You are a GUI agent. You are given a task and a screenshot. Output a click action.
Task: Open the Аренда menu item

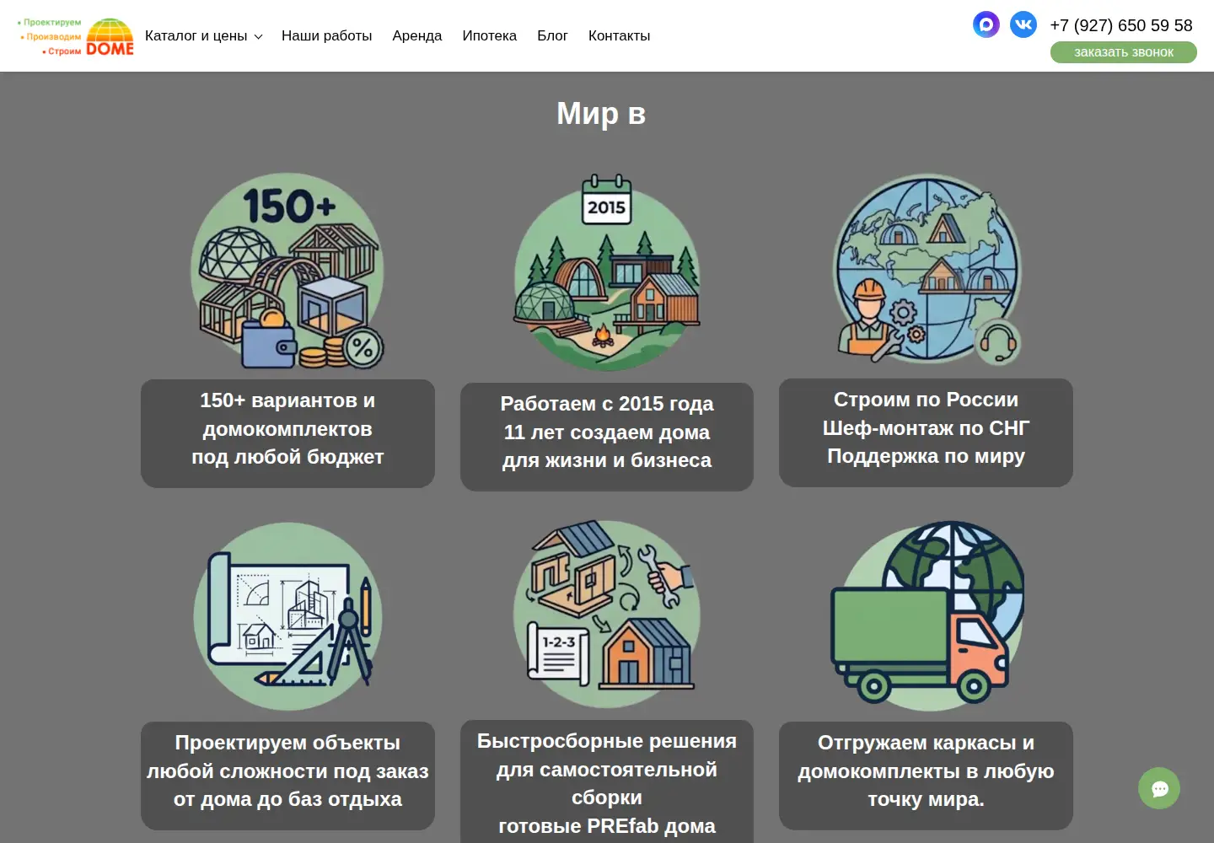[416, 35]
